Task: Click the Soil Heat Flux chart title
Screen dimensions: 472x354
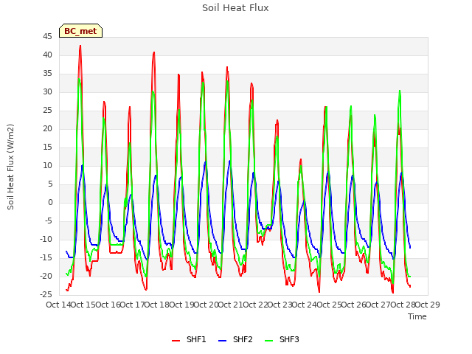Action: [235, 8]
